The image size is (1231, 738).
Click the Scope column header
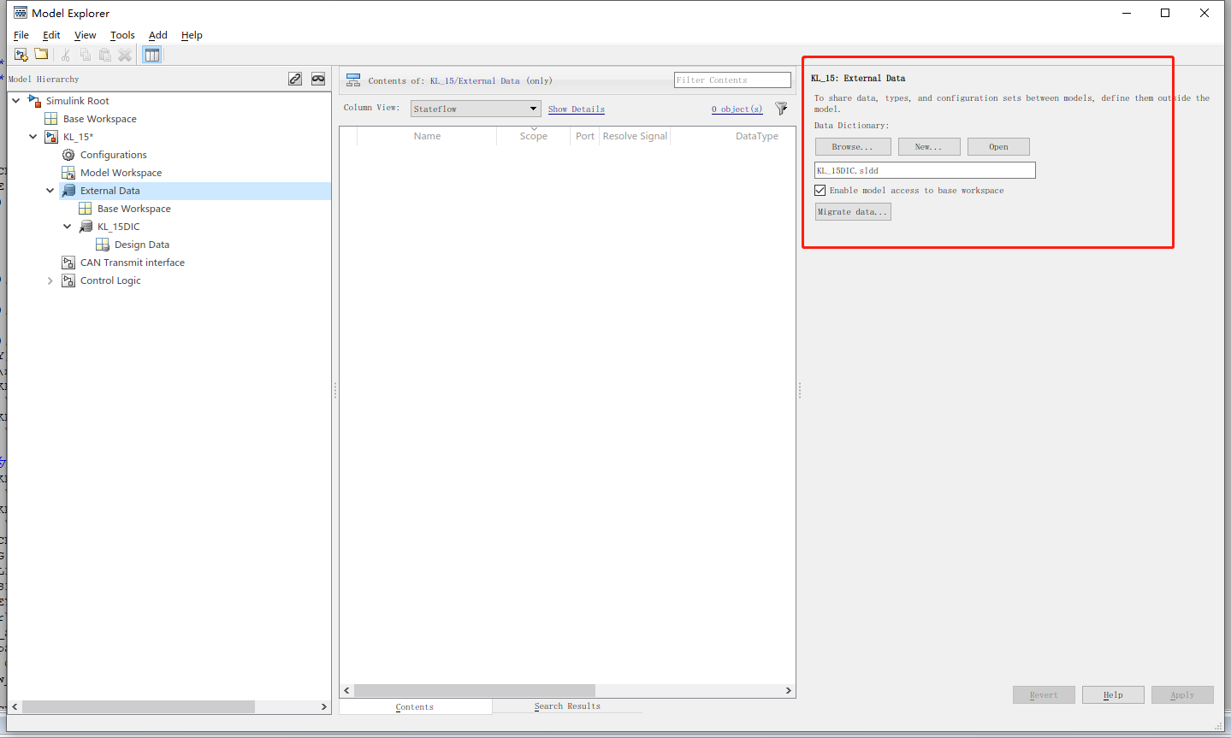[534, 136]
